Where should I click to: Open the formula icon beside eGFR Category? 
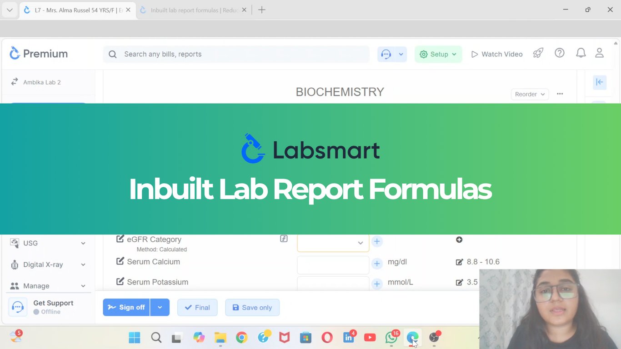[284, 238]
